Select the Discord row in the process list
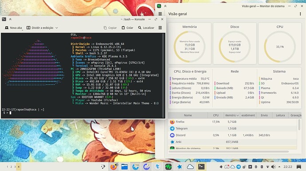Image resolution: width=306 pixels, height=171 pixels. (233, 135)
